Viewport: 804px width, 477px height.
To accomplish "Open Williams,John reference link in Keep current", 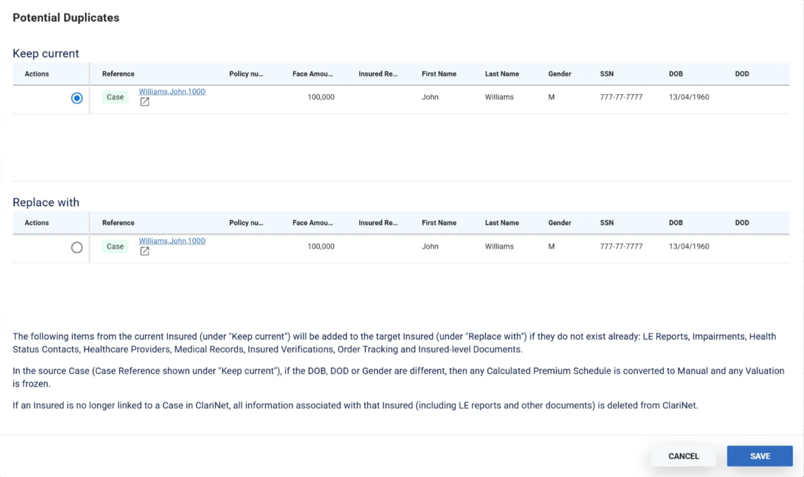I will 172,92.
